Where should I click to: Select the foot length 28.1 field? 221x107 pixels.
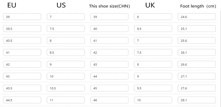coord(197,100)
